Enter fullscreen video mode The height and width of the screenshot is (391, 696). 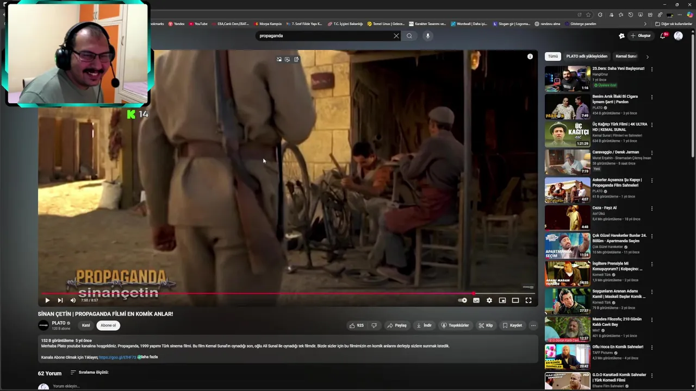(x=528, y=300)
